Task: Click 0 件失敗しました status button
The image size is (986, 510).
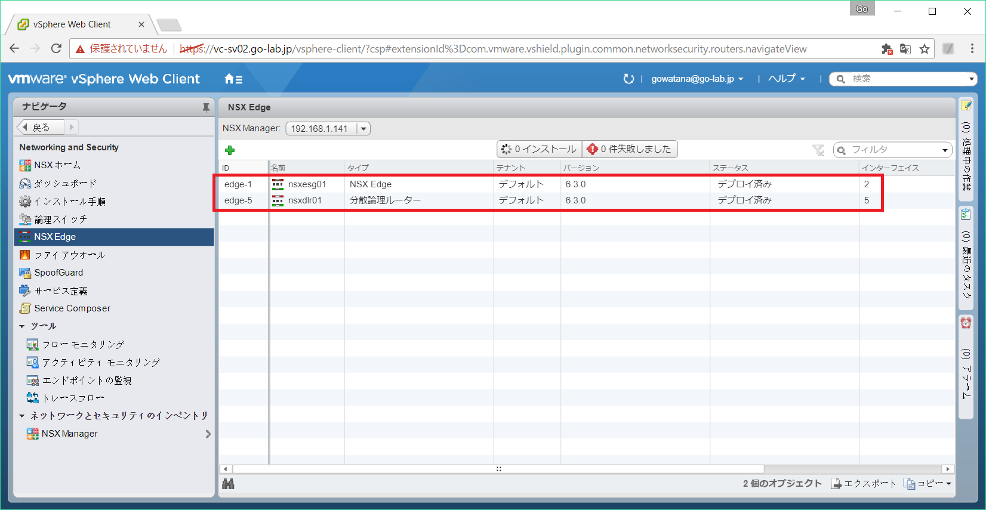Action: (630, 149)
